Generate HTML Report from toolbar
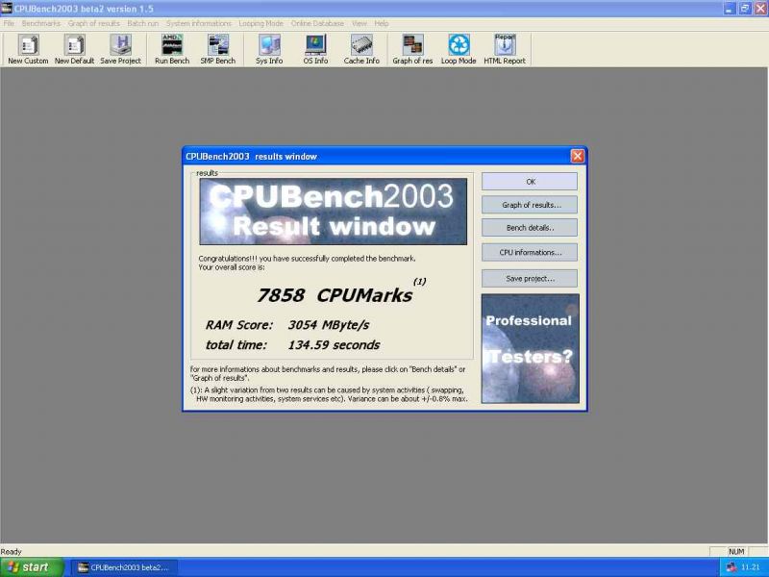The image size is (769, 577). (504, 49)
